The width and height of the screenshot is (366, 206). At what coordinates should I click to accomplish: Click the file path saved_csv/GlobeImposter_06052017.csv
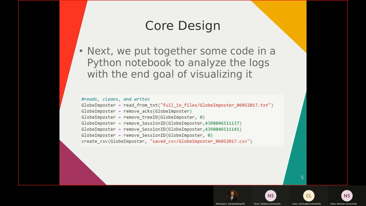(x=200, y=141)
